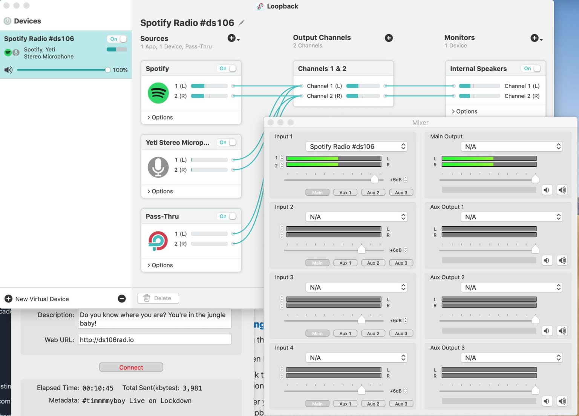The width and height of the screenshot is (579, 416).
Task: Enable Aux 2 routing for Input 2
Action: pos(373,263)
